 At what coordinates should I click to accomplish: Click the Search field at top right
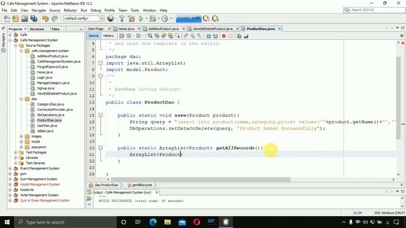[374, 10]
